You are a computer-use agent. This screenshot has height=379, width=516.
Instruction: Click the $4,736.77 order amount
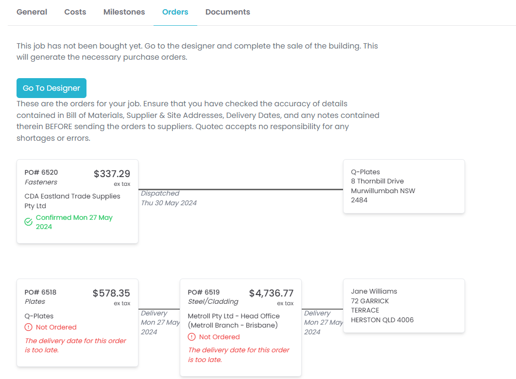pos(271,293)
